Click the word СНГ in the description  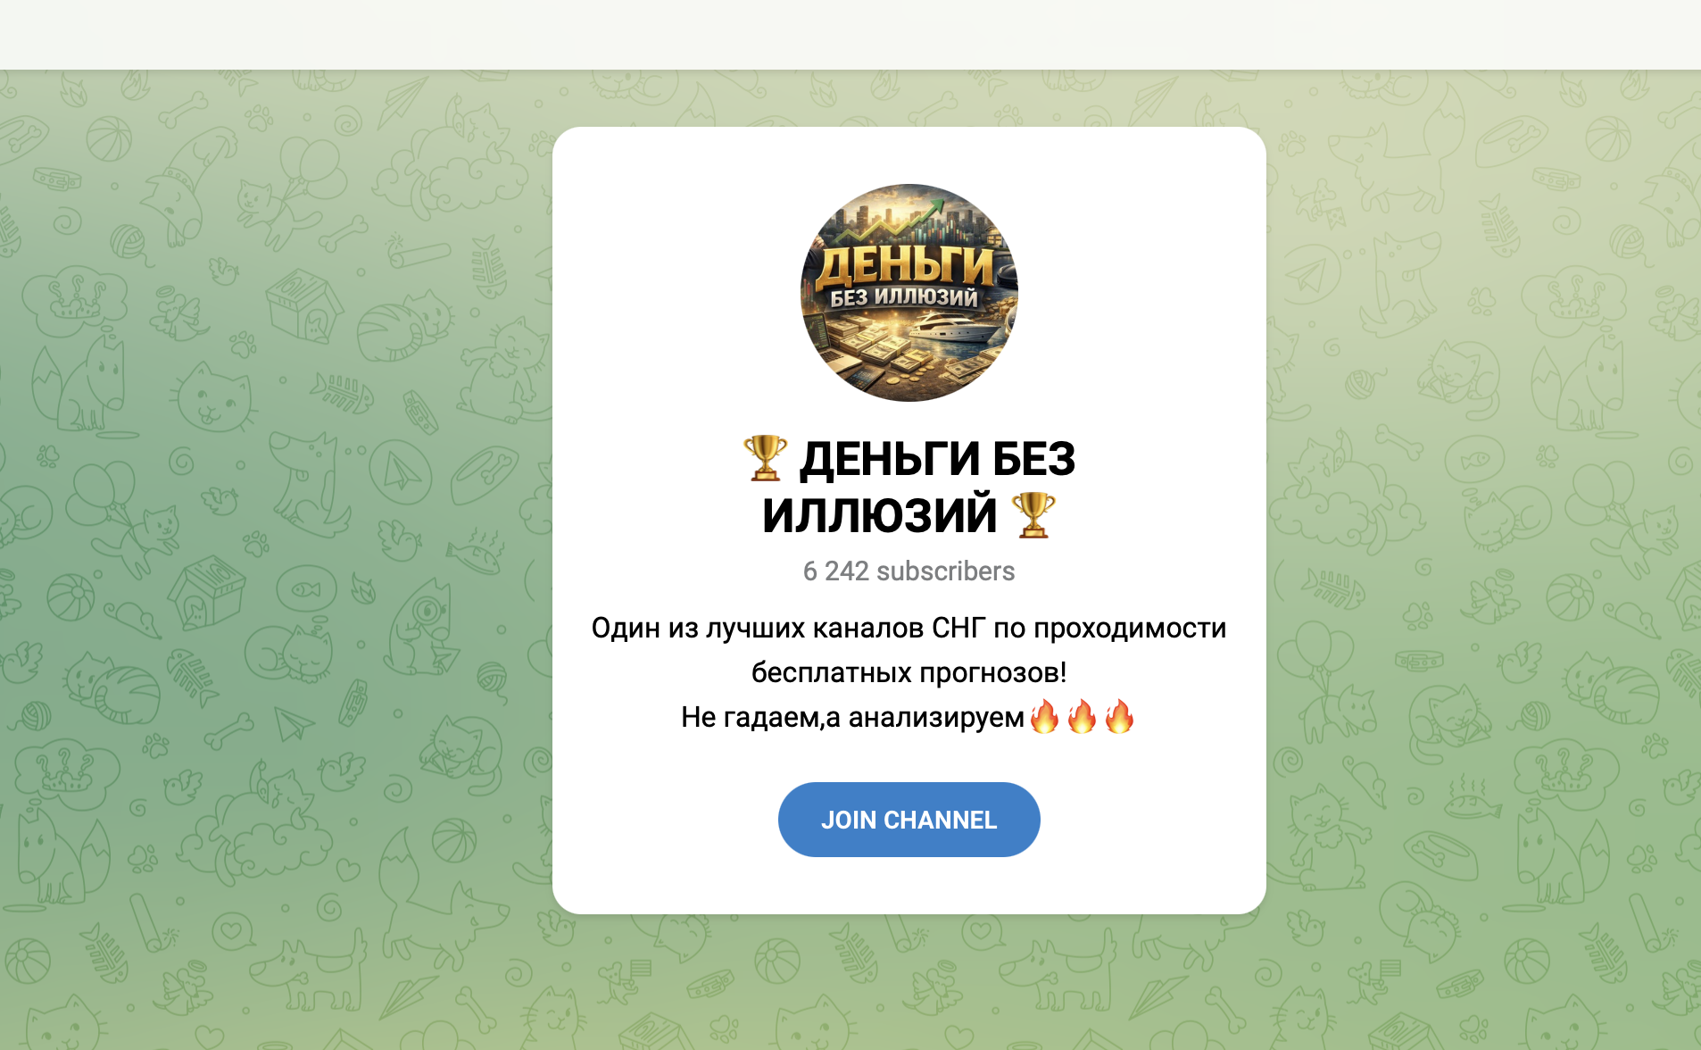(959, 629)
